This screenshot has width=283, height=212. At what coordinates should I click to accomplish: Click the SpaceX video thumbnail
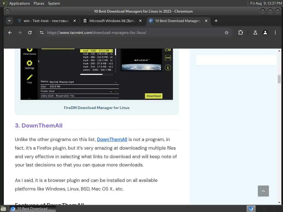[141, 60]
